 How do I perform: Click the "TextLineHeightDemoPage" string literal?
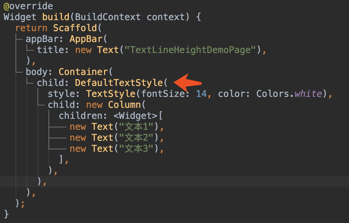pos(190,50)
